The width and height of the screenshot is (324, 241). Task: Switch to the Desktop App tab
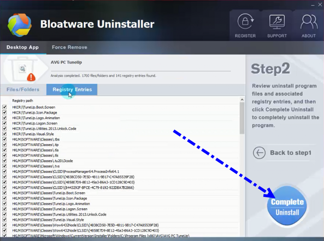click(x=23, y=47)
